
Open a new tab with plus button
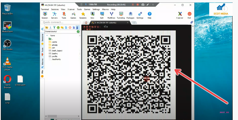click(134, 23)
